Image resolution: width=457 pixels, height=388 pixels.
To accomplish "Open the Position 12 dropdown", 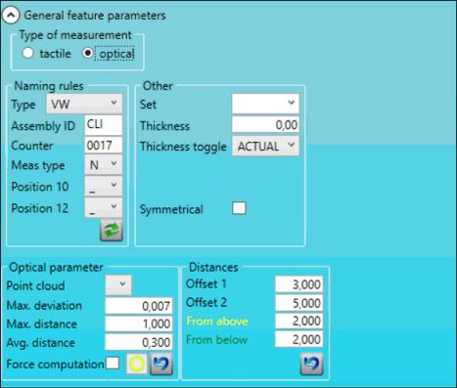I will click(x=104, y=207).
